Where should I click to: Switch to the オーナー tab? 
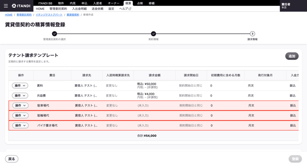tap(114, 3)
